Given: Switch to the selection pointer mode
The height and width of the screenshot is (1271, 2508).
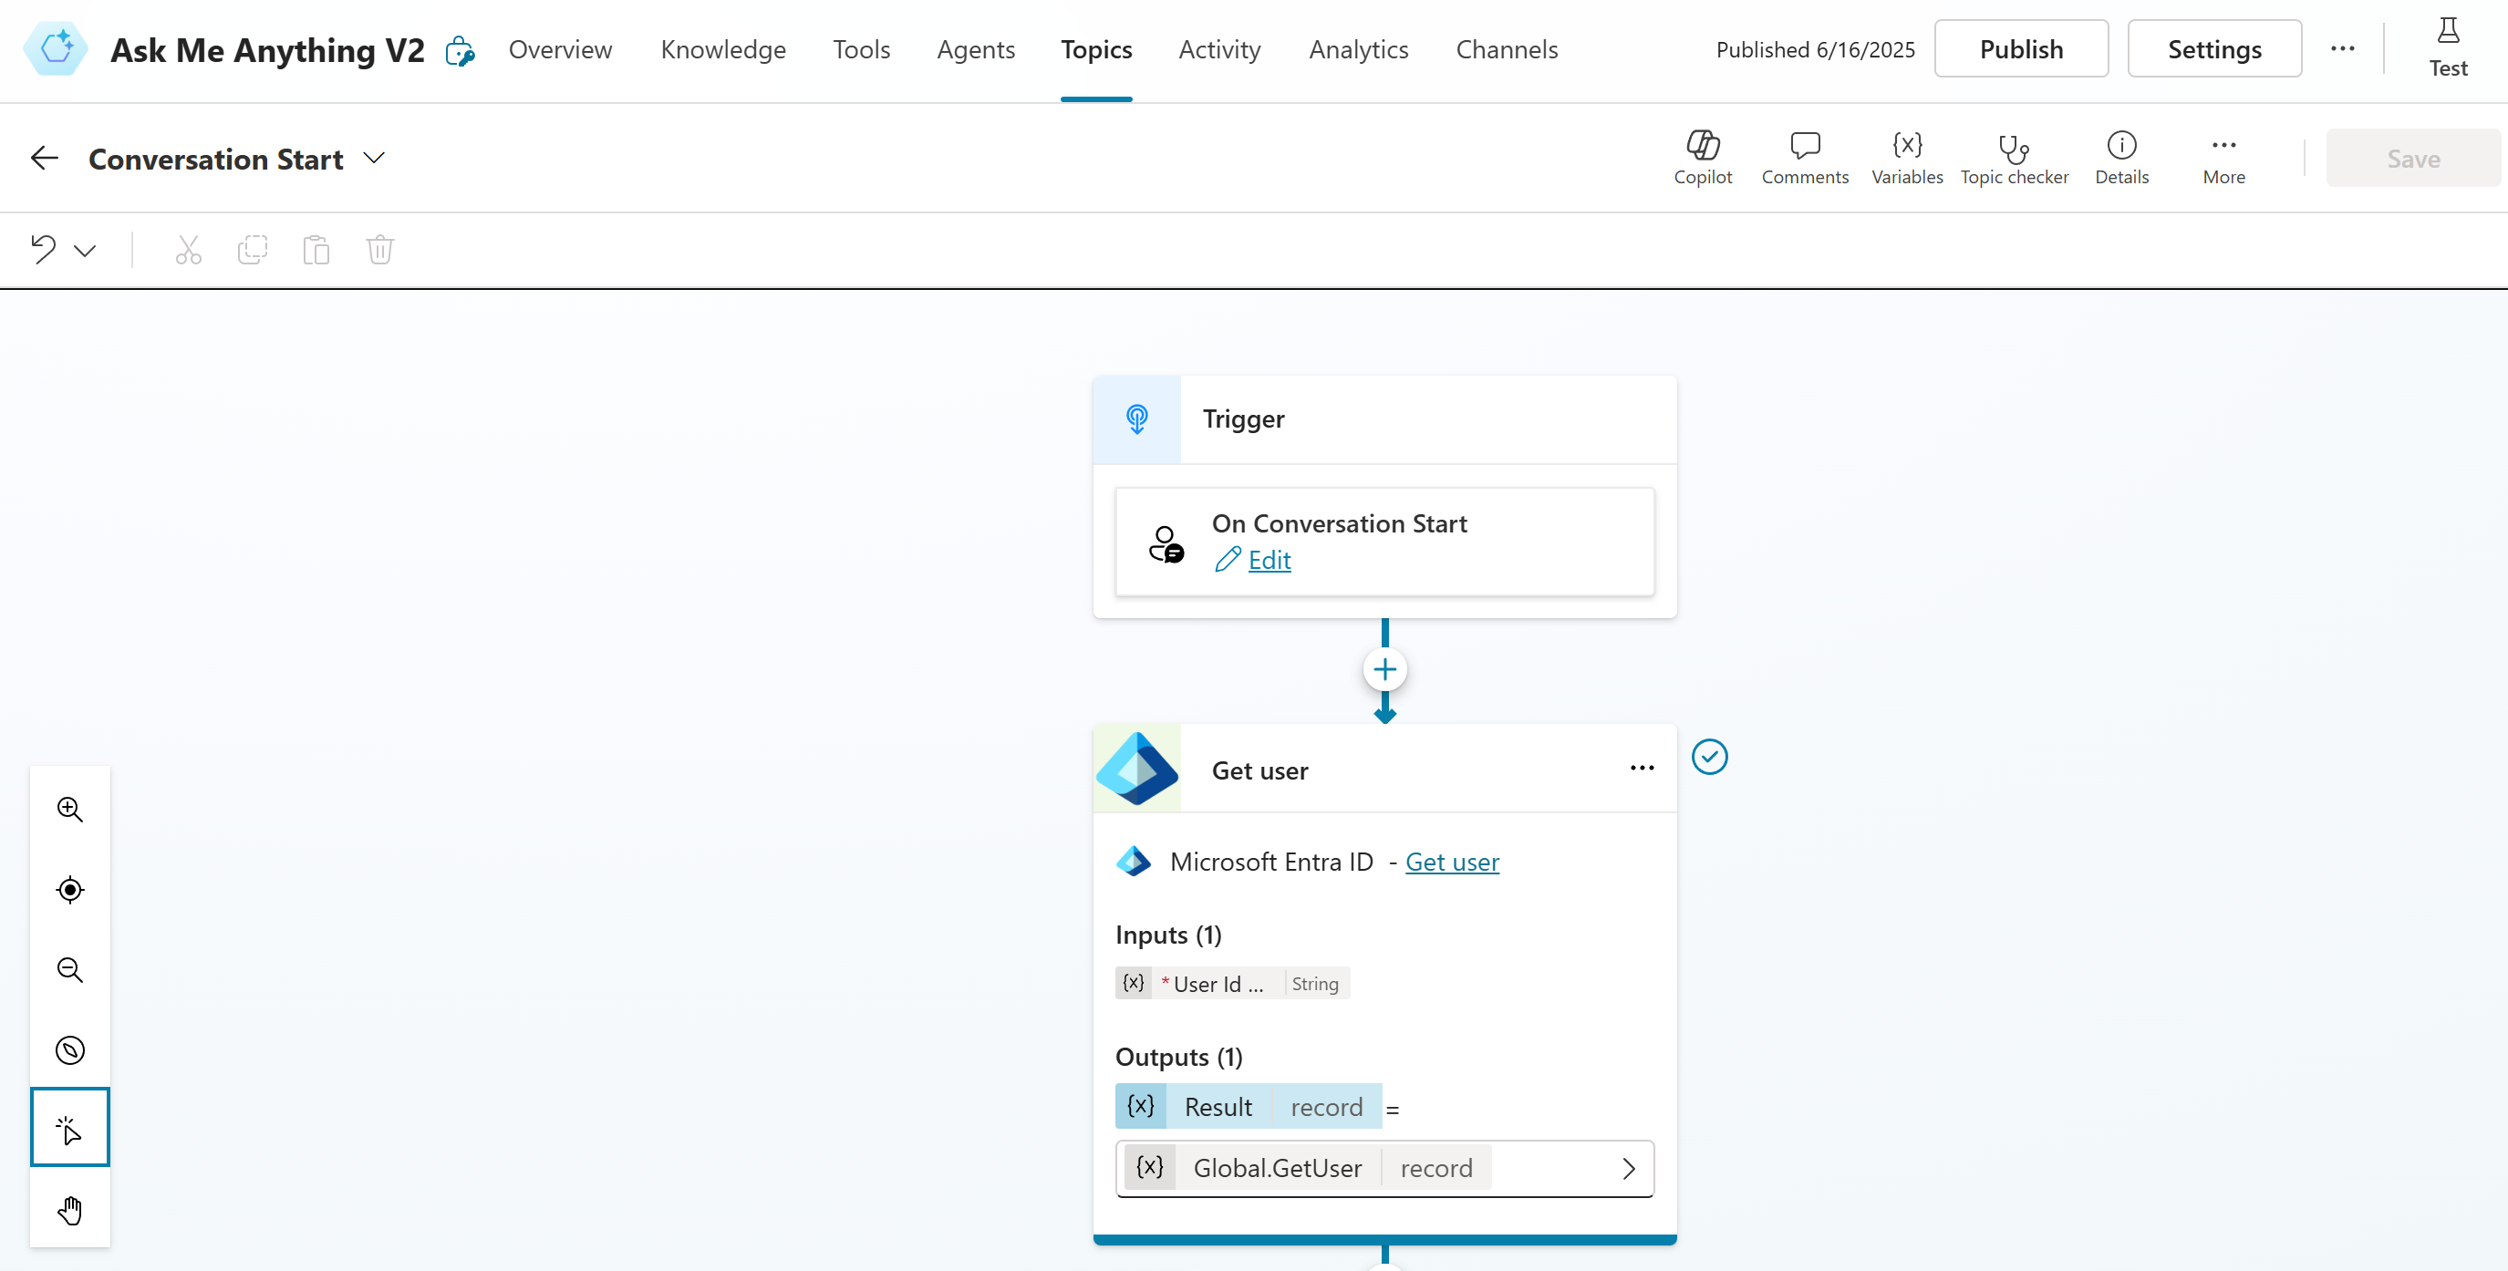Looking at the screenshot, I should [x=70, y=1129].
